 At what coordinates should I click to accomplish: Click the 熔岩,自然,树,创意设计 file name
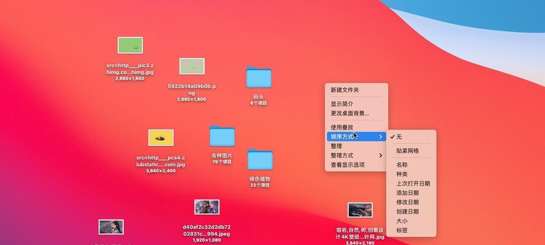[360, 233]
